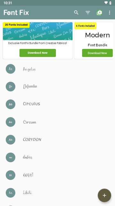Open the bundle banner with script fonts
The image size is (115, 206).
point(38,31)
